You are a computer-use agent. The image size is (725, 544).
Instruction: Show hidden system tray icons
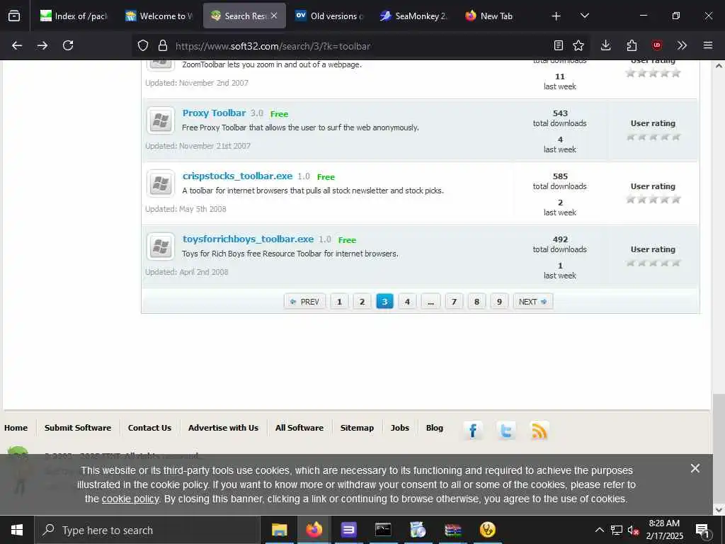[599, 530]
